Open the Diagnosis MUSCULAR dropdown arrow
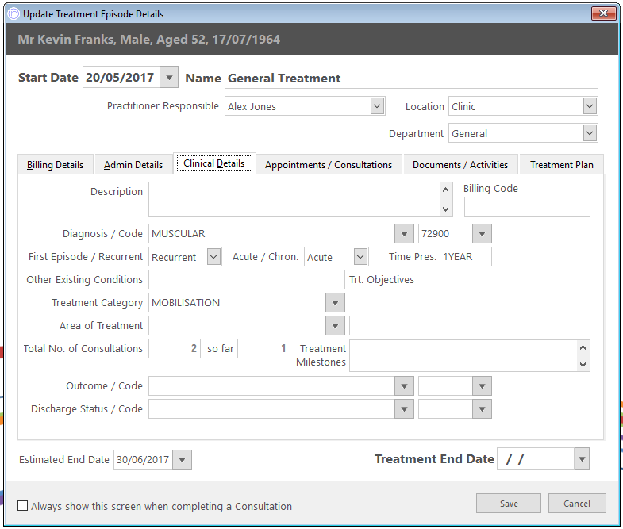Screen dimensions: 623x529 point(404,233)
